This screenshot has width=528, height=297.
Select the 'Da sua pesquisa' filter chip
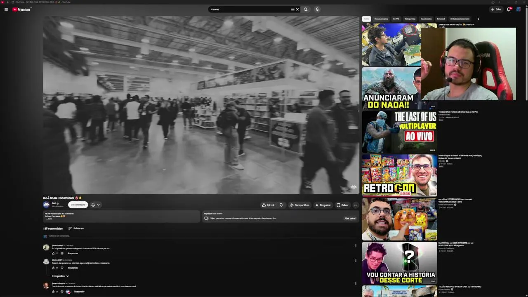(381, 19)
